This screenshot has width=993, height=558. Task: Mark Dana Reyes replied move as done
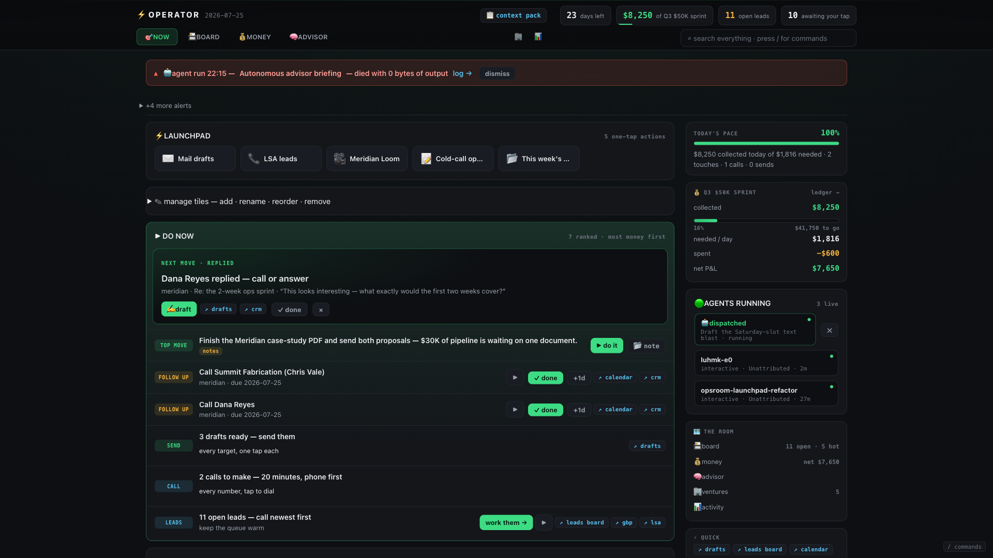pos(289,310)
